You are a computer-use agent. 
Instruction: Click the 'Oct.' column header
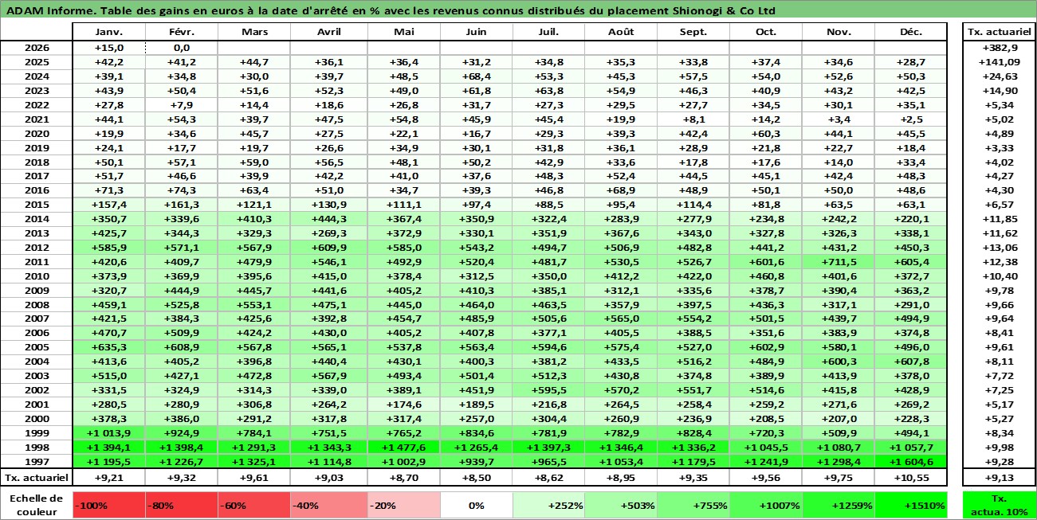766,32
